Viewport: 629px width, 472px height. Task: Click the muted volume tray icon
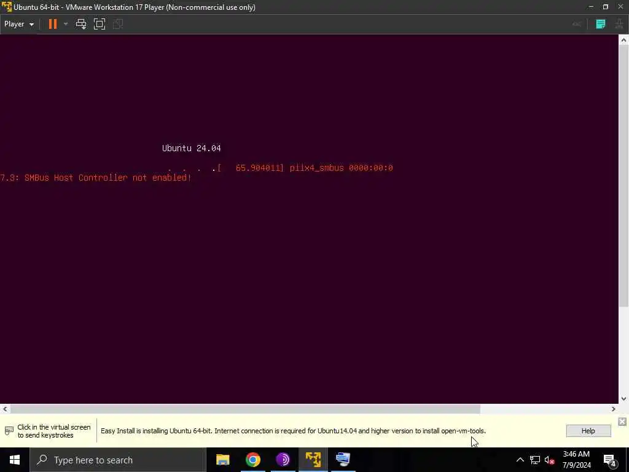[550, 460]
